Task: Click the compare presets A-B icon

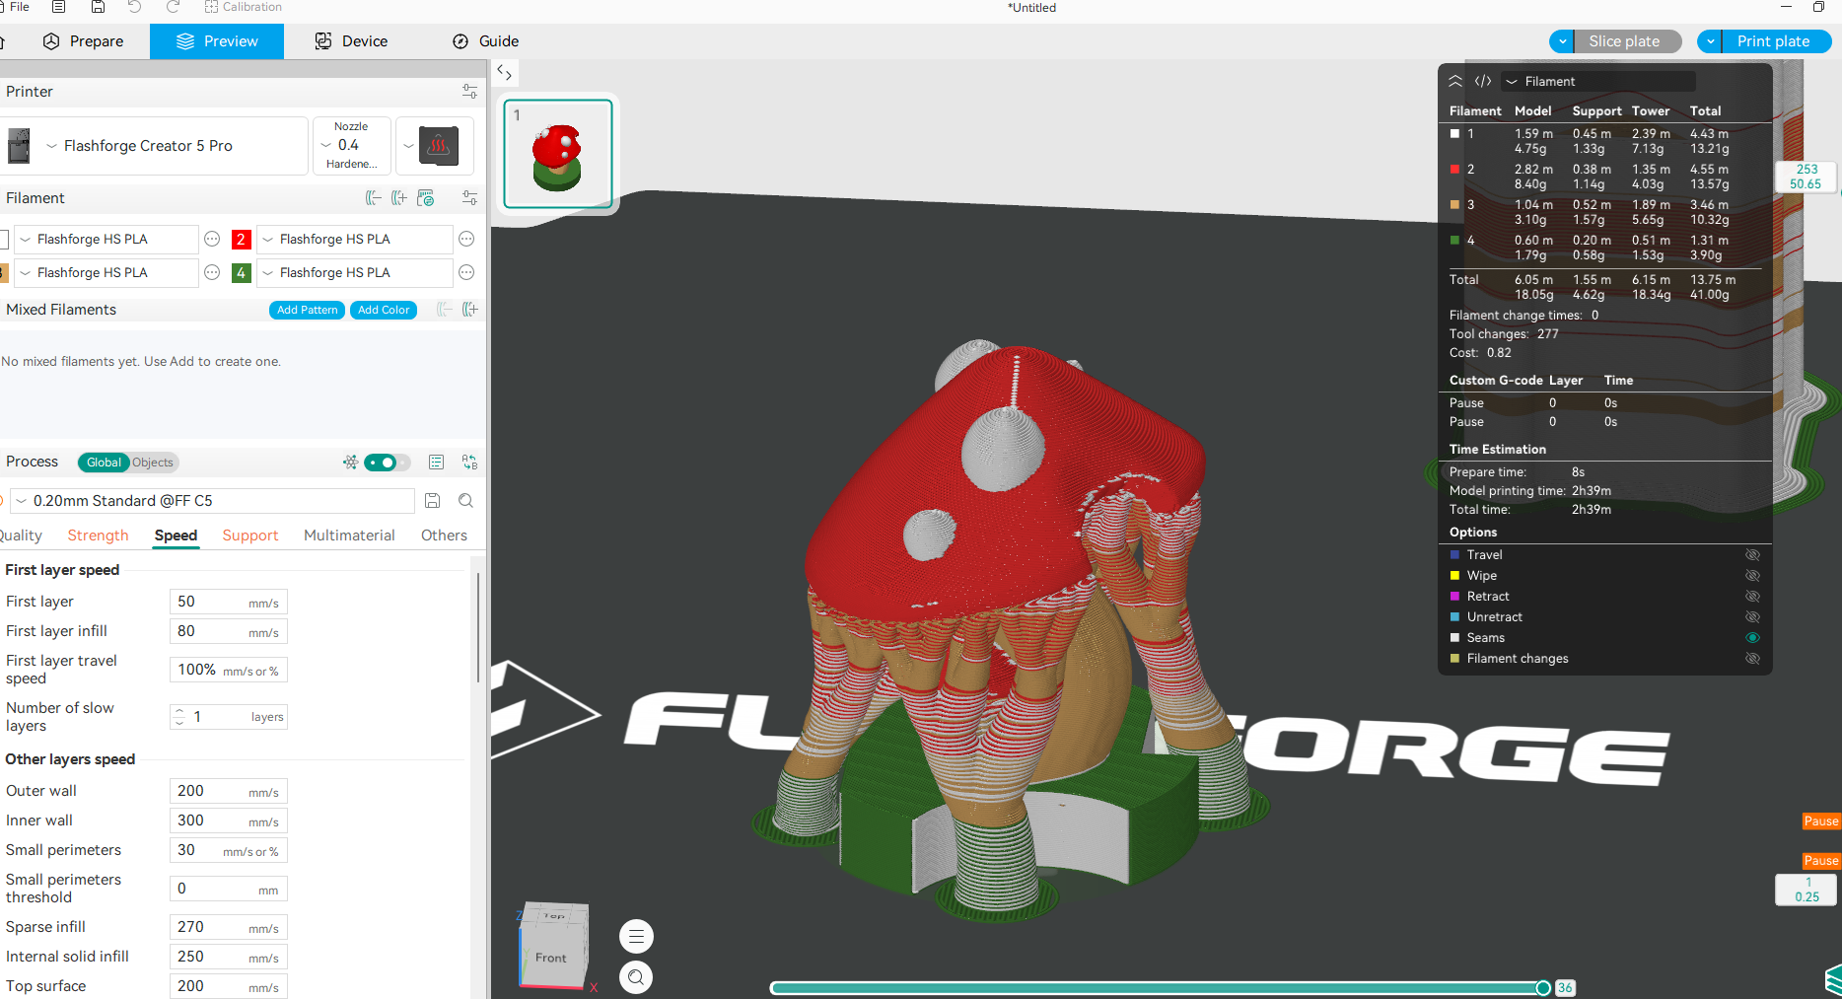Action: 469,463
